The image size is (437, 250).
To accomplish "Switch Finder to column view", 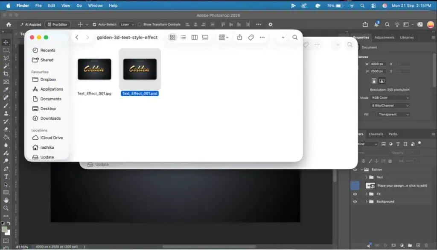I will pyautogui.click(x=195, y=37).
